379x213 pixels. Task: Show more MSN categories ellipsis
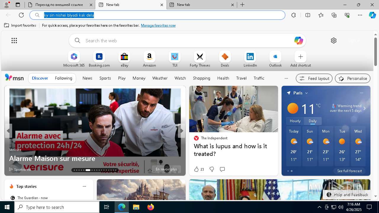286,78
